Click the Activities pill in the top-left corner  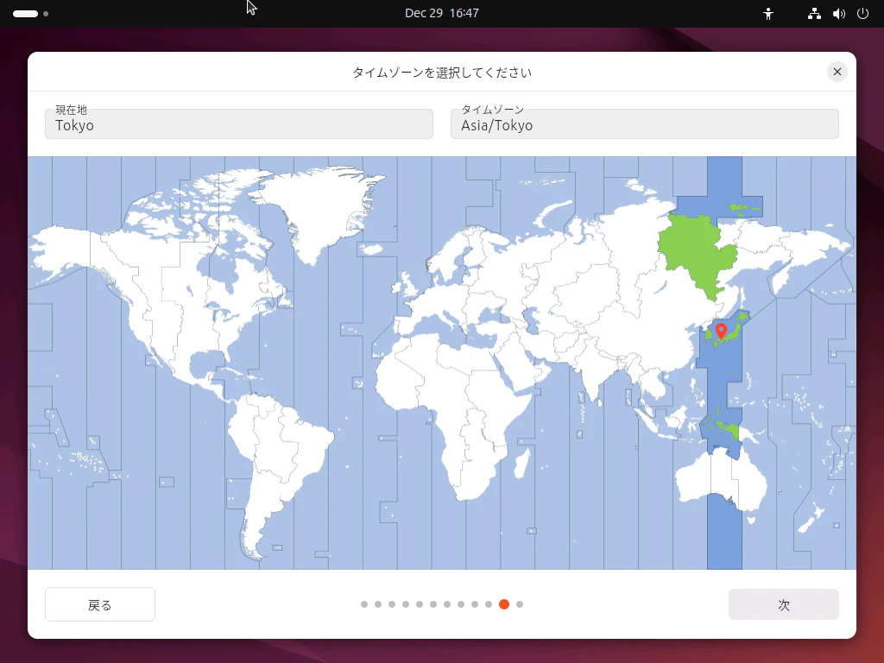point(27,13)
